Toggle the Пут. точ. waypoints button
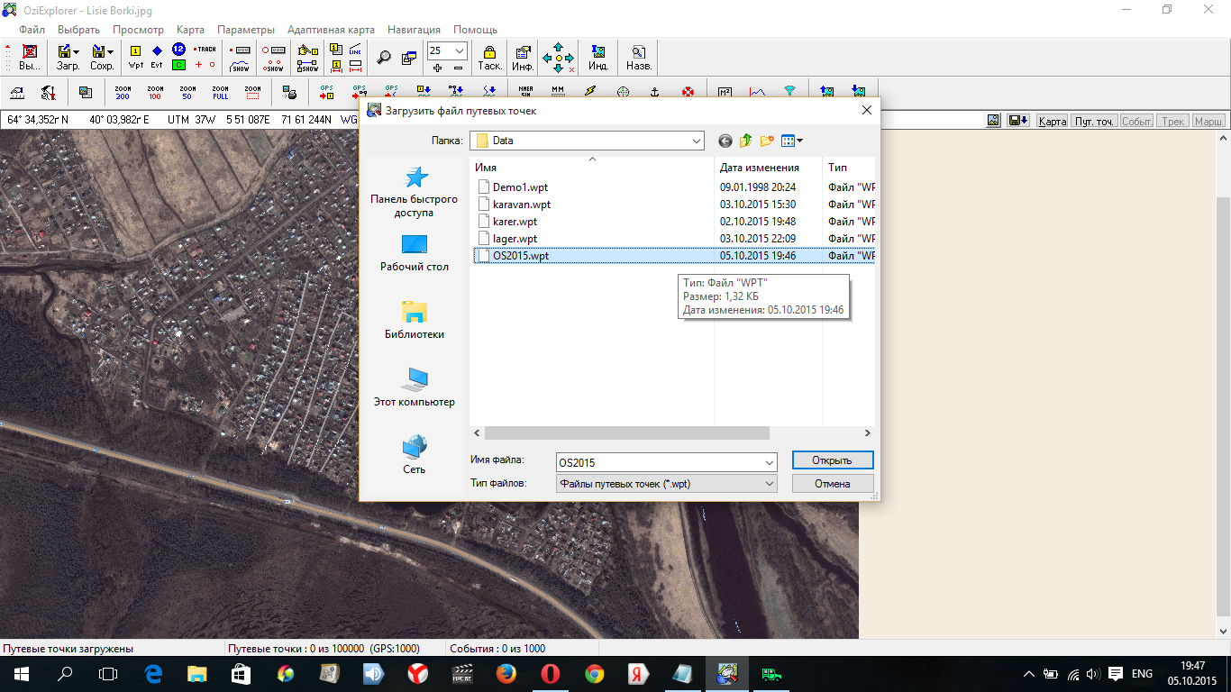1231x692 pixels. (1094, 121)
